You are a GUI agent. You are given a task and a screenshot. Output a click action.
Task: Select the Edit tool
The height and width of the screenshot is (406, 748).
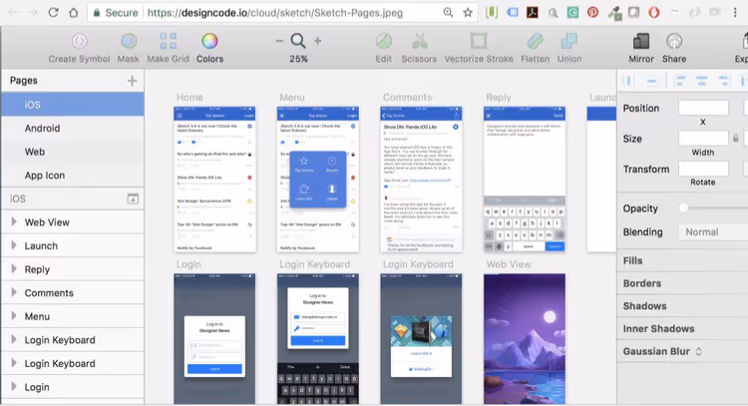[384, 48]
